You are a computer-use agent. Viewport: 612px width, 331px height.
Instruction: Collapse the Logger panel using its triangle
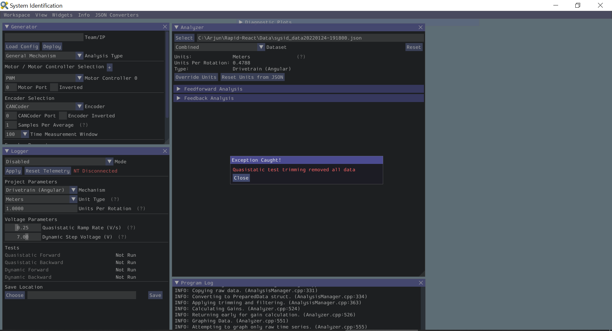[6, 151]
